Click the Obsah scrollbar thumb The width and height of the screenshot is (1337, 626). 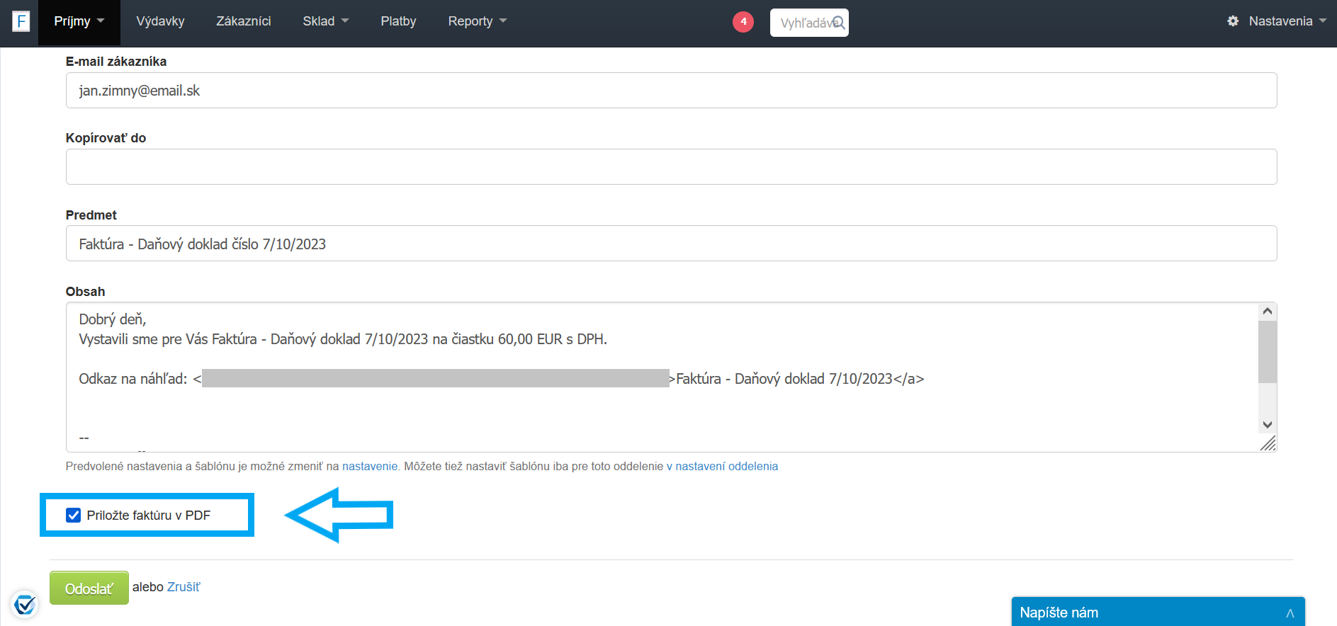pos(1268,352)
